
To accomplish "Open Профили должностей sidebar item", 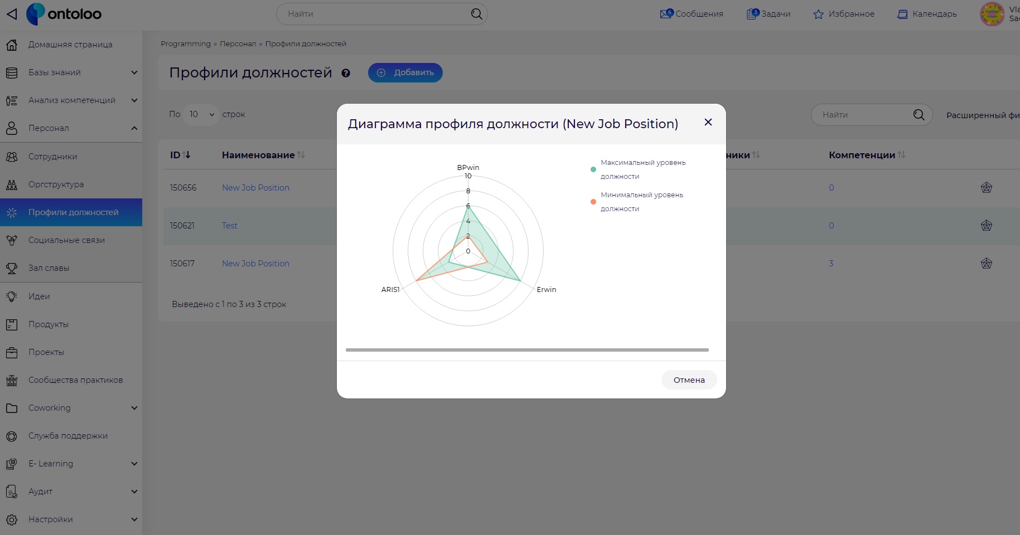I will [71, 212].
